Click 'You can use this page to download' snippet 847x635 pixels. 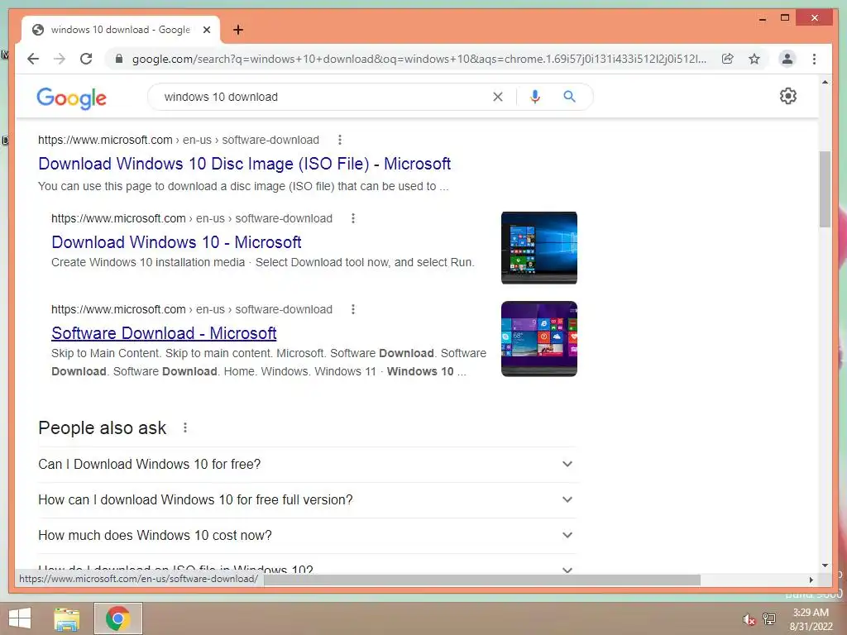point(243,186)
